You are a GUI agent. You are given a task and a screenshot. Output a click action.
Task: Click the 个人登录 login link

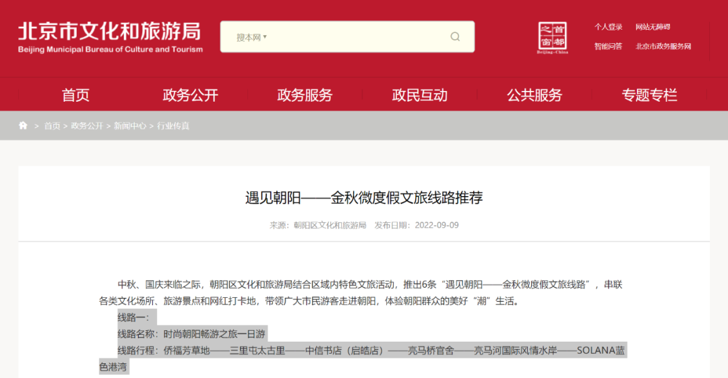608,27
